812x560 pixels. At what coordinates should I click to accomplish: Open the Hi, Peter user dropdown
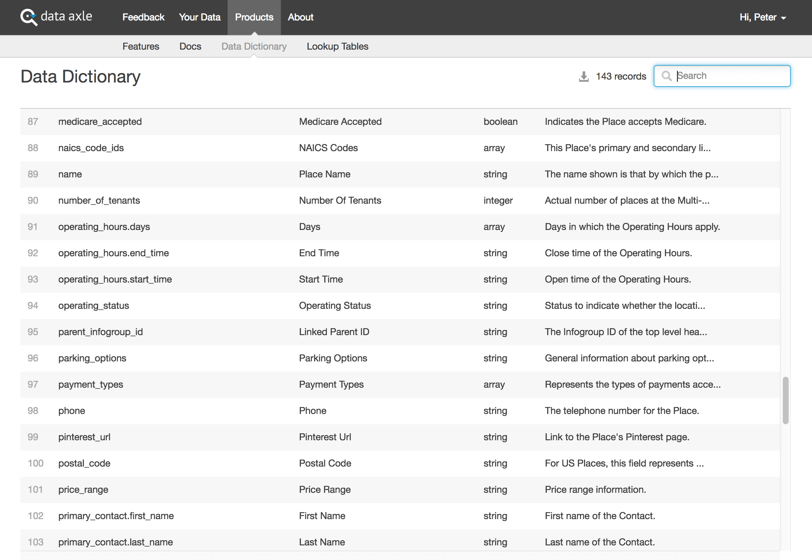(x=762, y=18)
